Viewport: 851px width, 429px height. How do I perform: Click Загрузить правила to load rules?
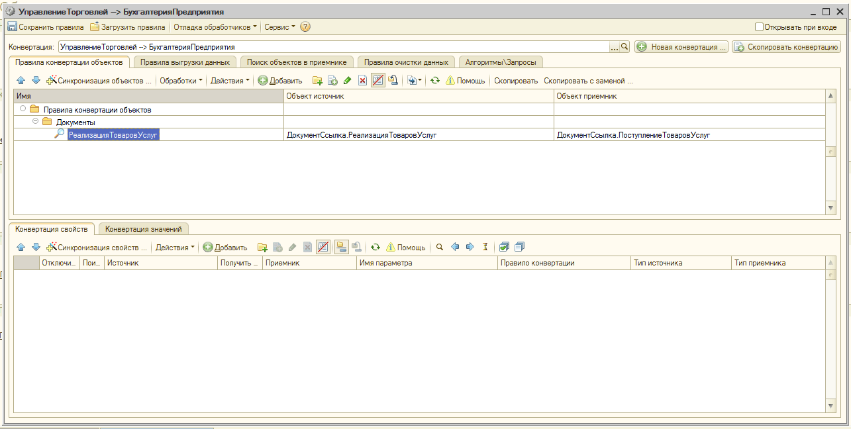pos(127,27)
